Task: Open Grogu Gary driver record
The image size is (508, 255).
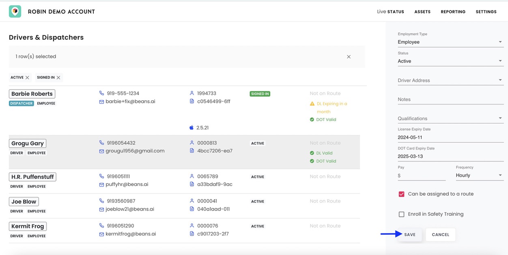Action: (28, 143)
